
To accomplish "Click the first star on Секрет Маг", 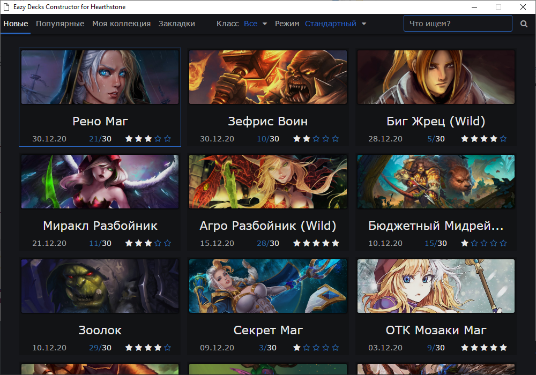I will (x=297, y=348).
